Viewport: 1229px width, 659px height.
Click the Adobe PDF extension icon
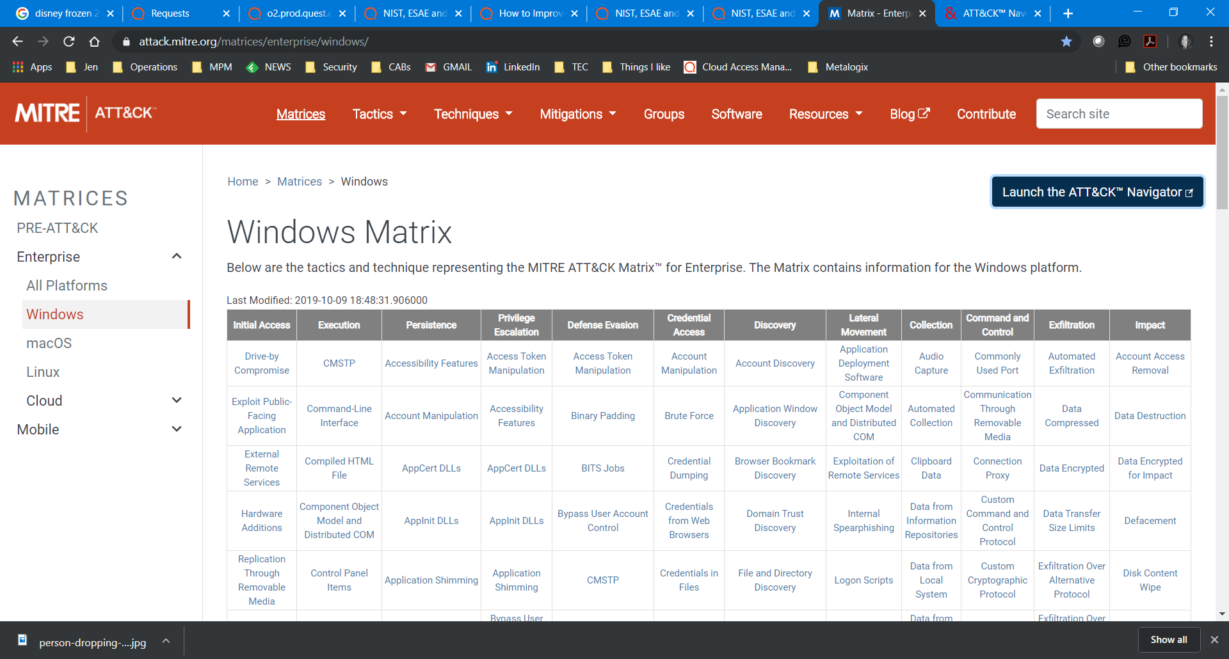(x=1150, y=42)
